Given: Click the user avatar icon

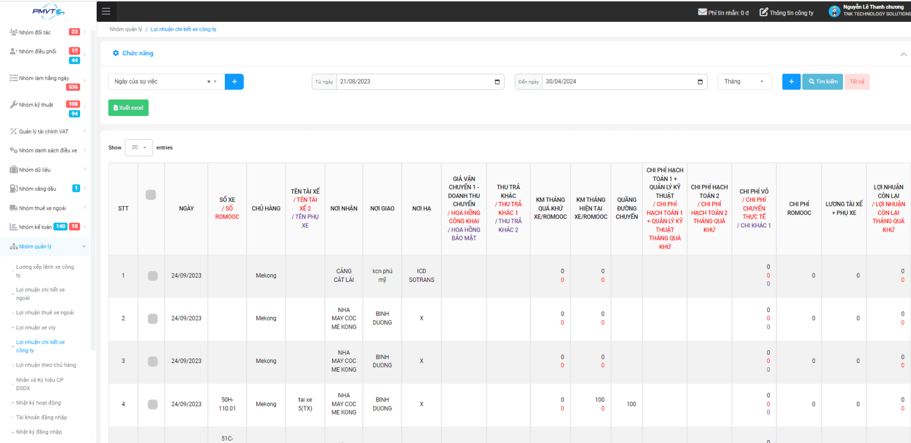Looking at the screenshot, I should click(x=834, y=11).
